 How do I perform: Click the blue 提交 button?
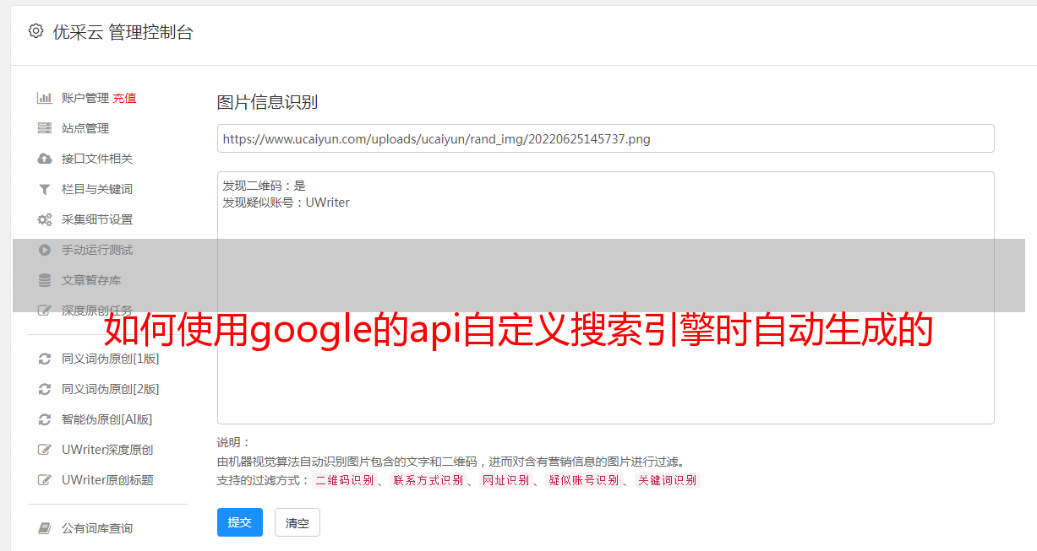(x=240, y=522)
